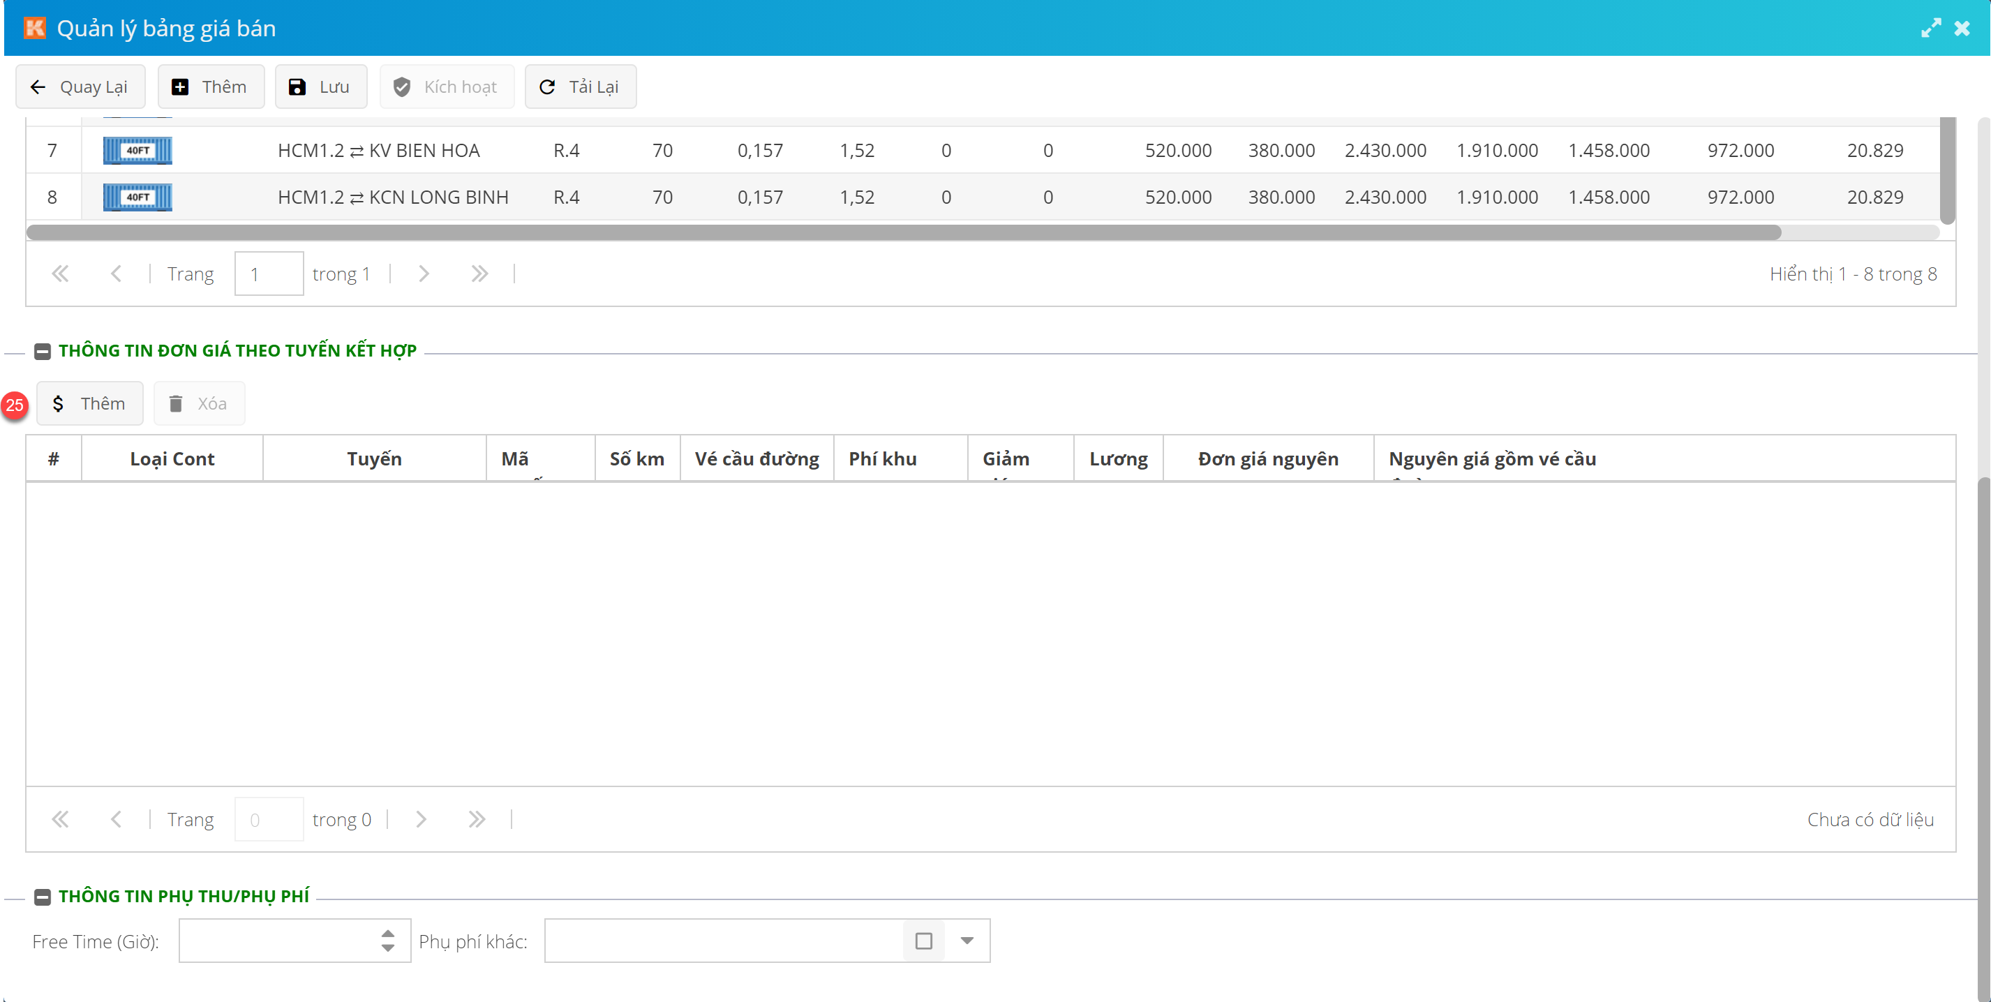Click the top toolbar Thêm plus button
This screenshot has width=1991, height=1002.
pos(210,87)
